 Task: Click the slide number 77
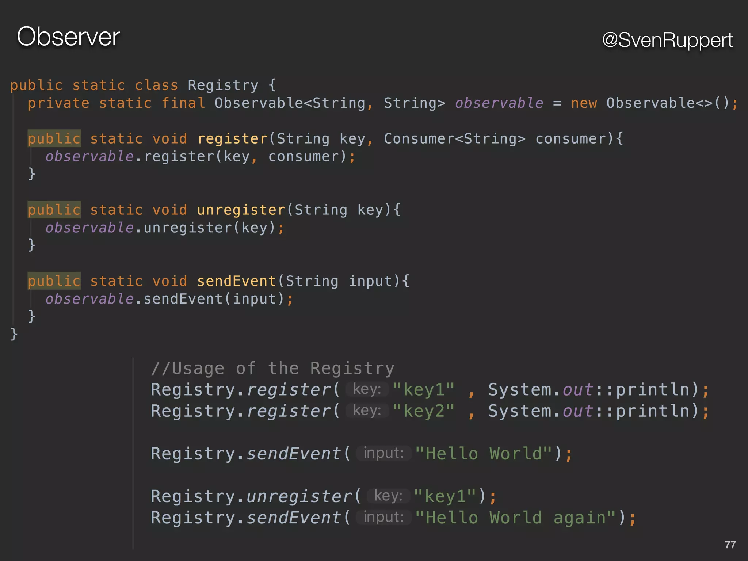pos(730,545)
